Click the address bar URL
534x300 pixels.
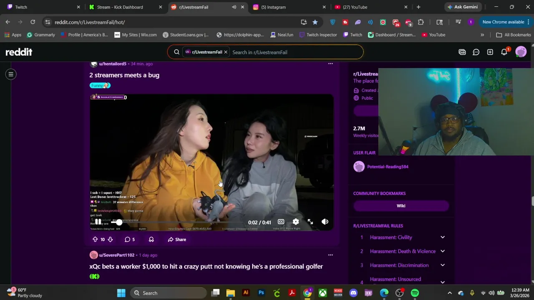click(x=90, y=22)
